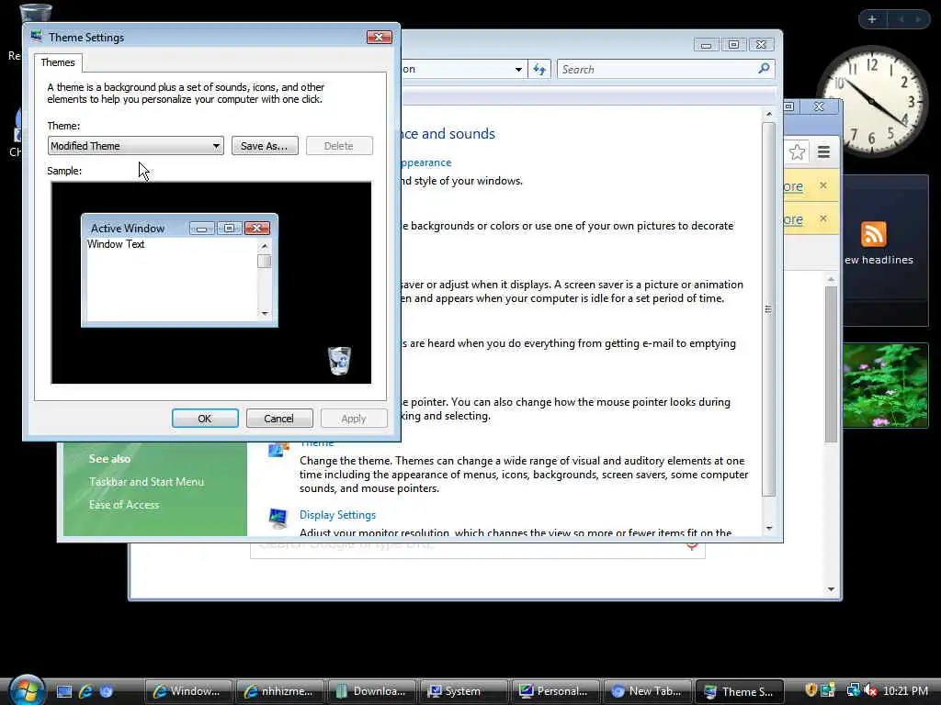Click OK in Theme Settings dialog
Image resolution: width=941 pixels, height=705 pixels.
205,418
